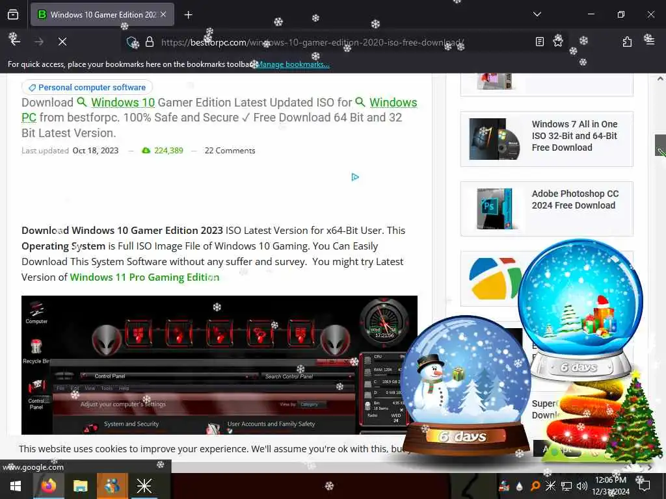Open the Windows Start menu
666x499 pixels.
point(16,486)
